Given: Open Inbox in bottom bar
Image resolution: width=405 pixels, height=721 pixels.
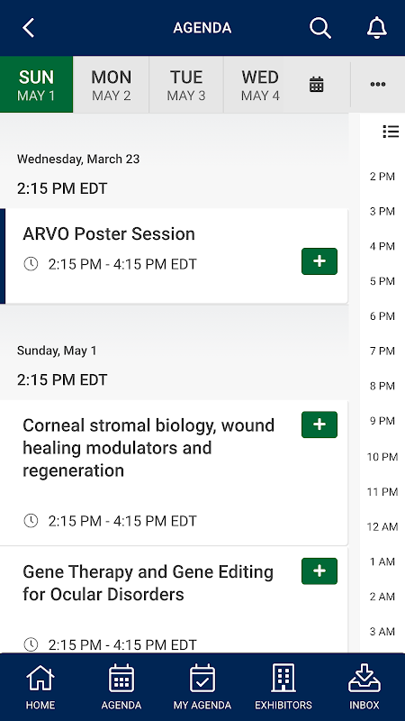Looking at the screenshot, I should [364, 687].
